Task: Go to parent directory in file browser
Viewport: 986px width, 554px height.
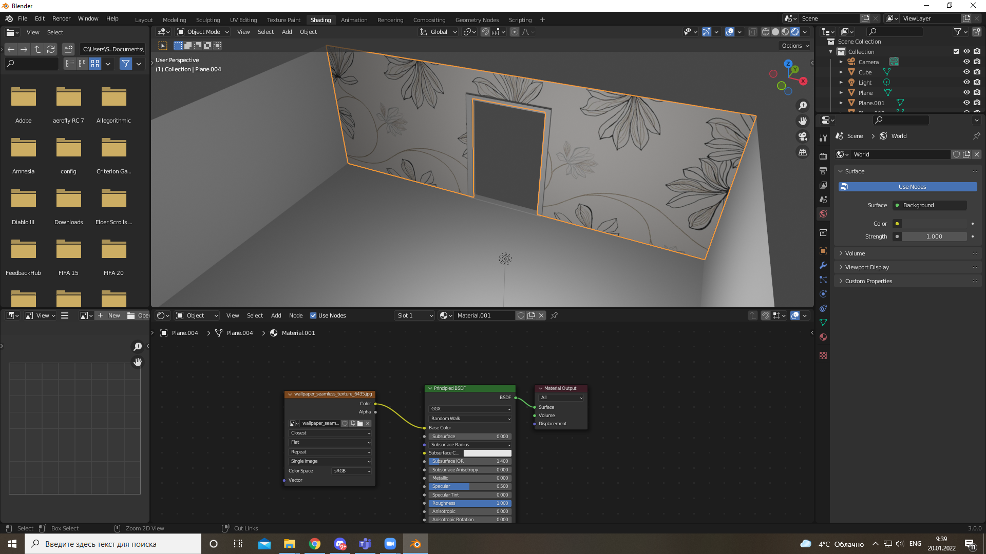Action: (37, 49)
